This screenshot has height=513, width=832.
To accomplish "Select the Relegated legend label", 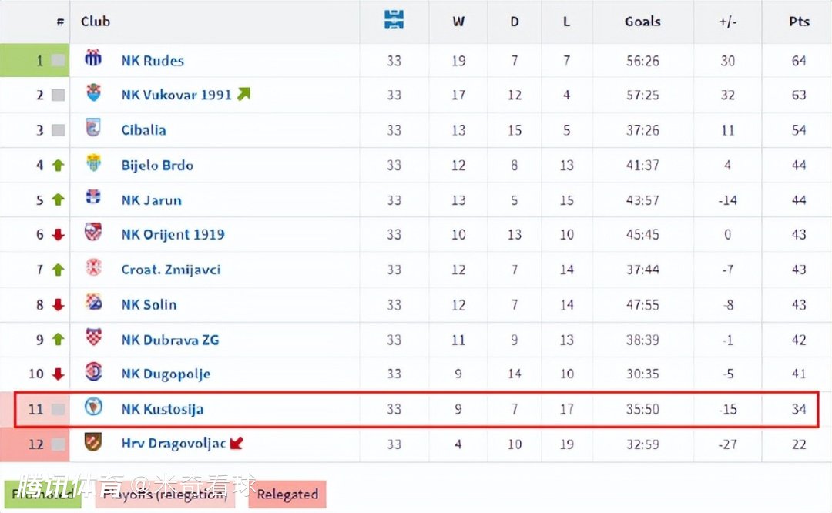I will [287, 495].
